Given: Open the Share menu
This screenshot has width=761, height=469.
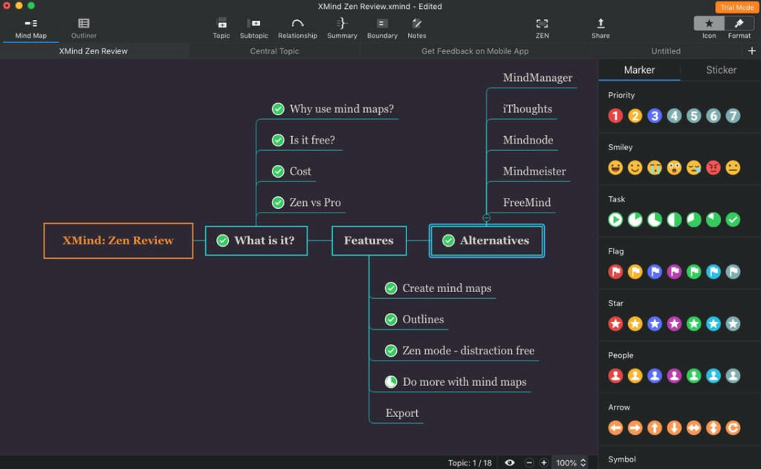Looking at the screenshot, I should 600,28.
